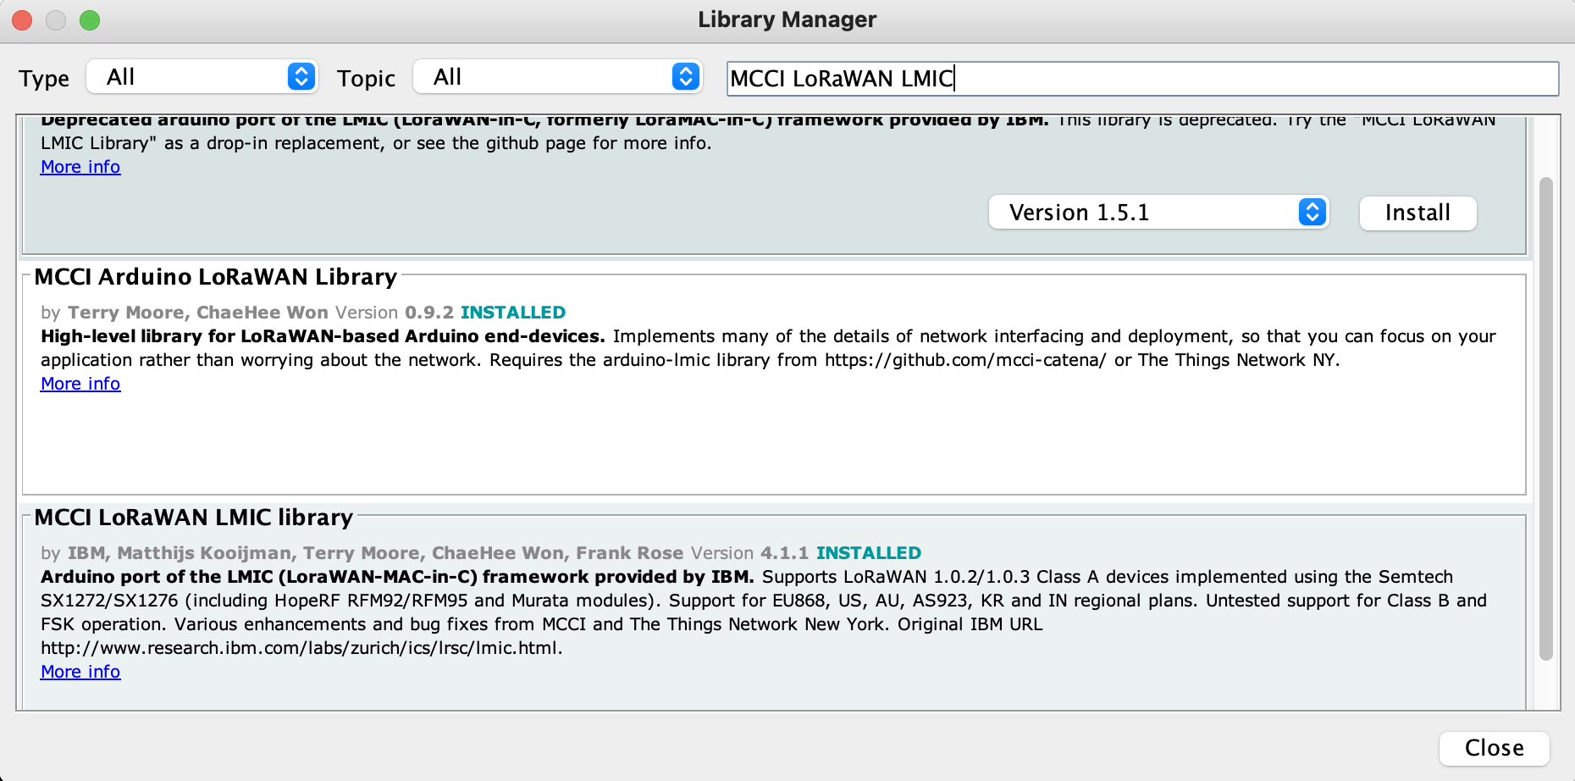Click the Topic label text
The image size is (1575, 781).
coord(366,79)
